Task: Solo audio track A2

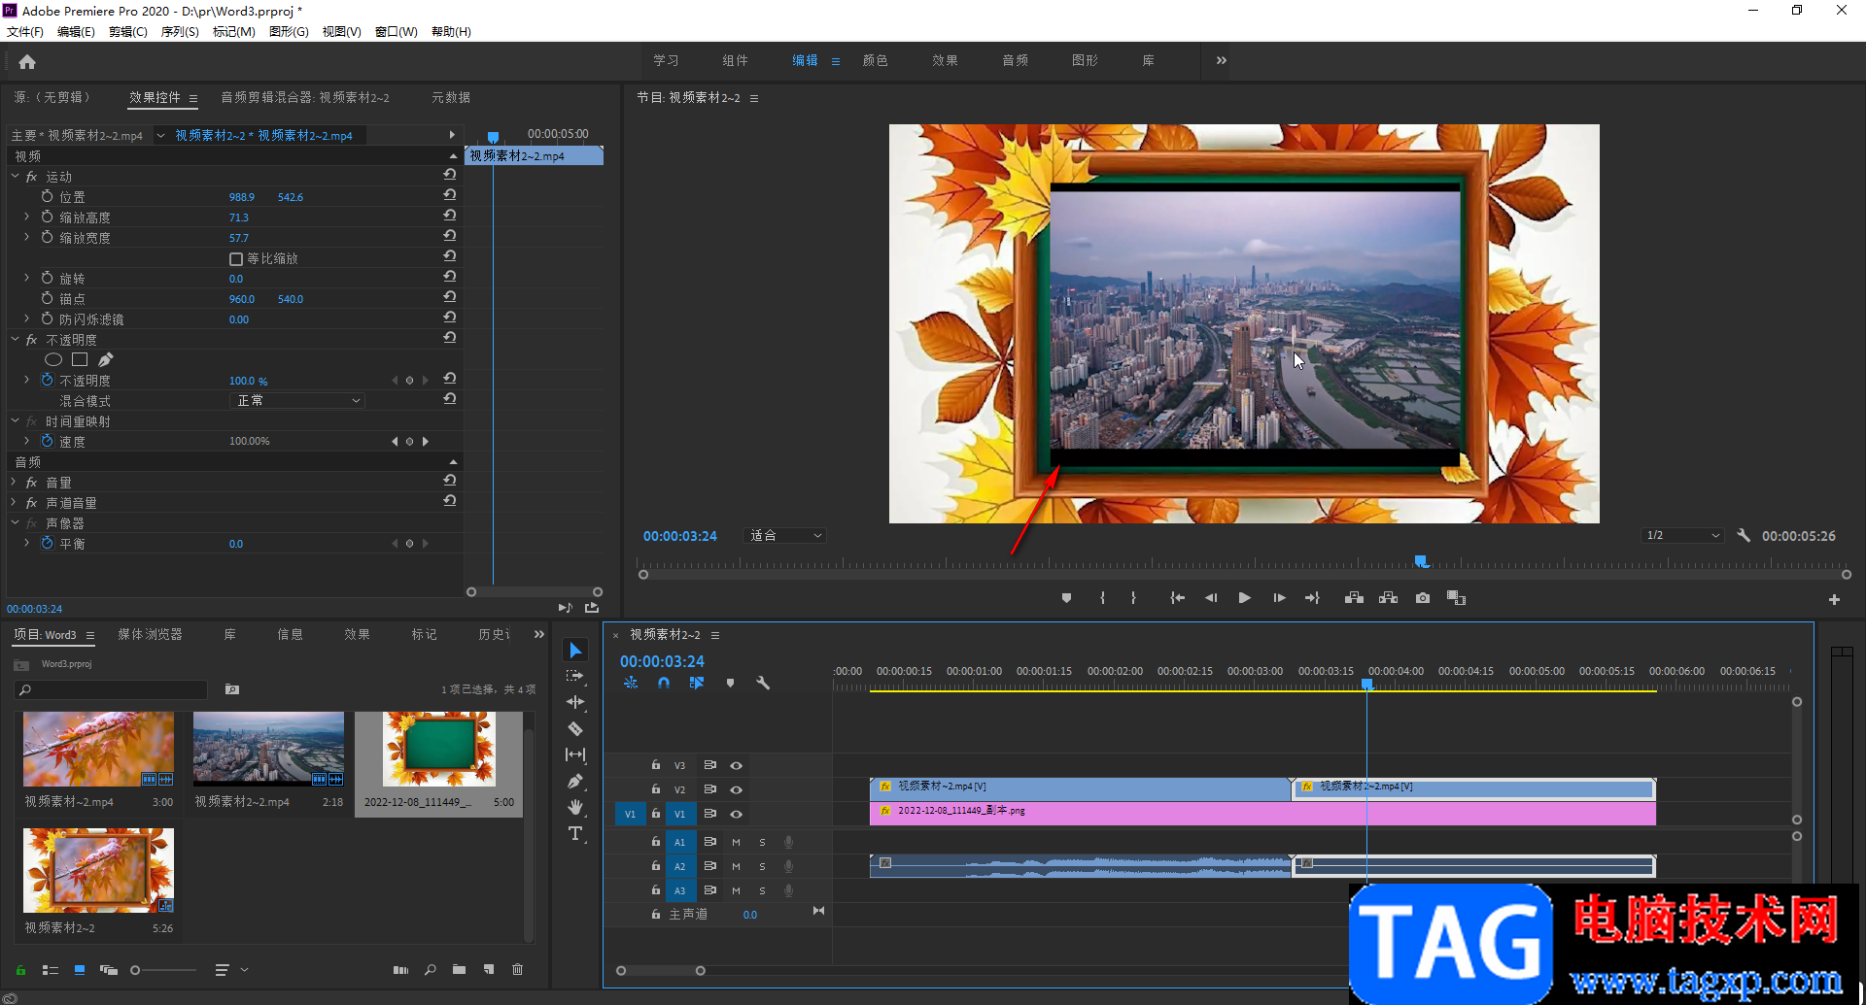Action: (762, 866)
